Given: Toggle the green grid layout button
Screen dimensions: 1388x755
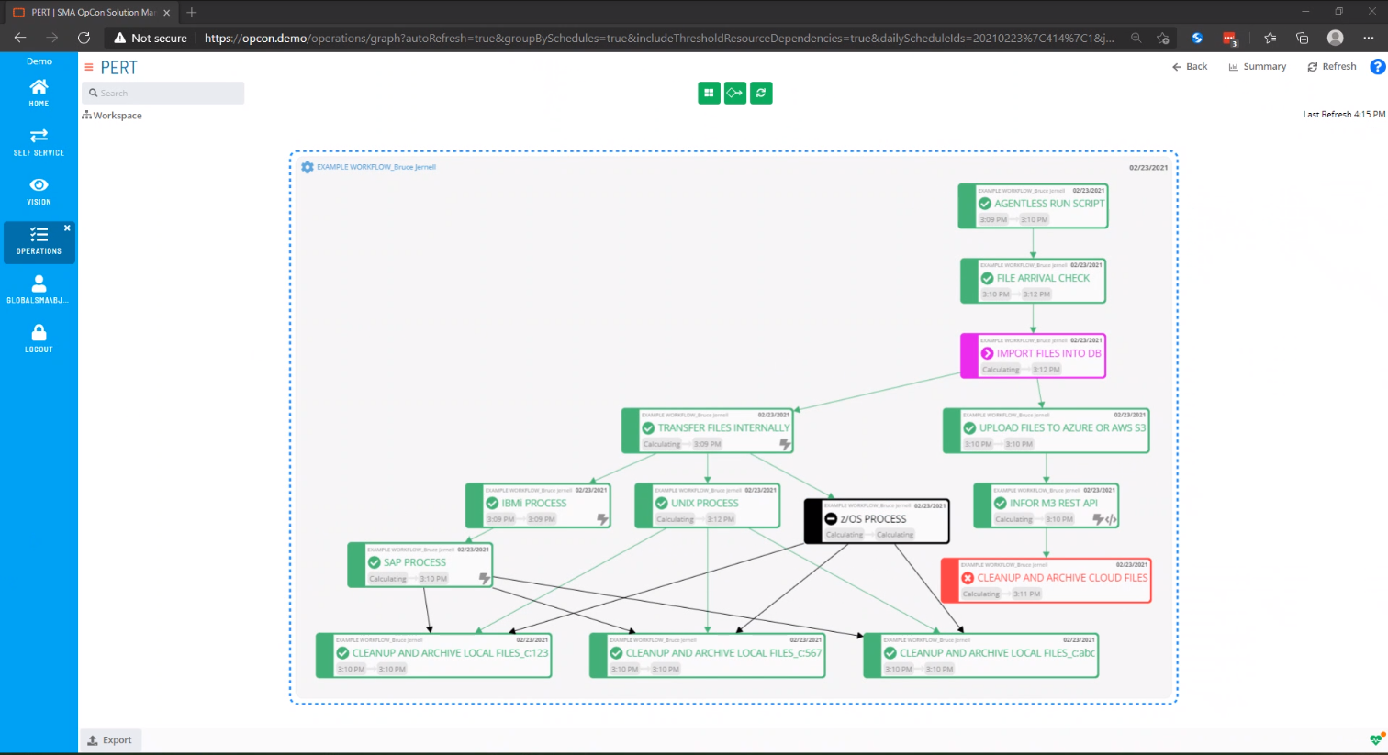Looking at the screenshot, I should tap(709, 93).
